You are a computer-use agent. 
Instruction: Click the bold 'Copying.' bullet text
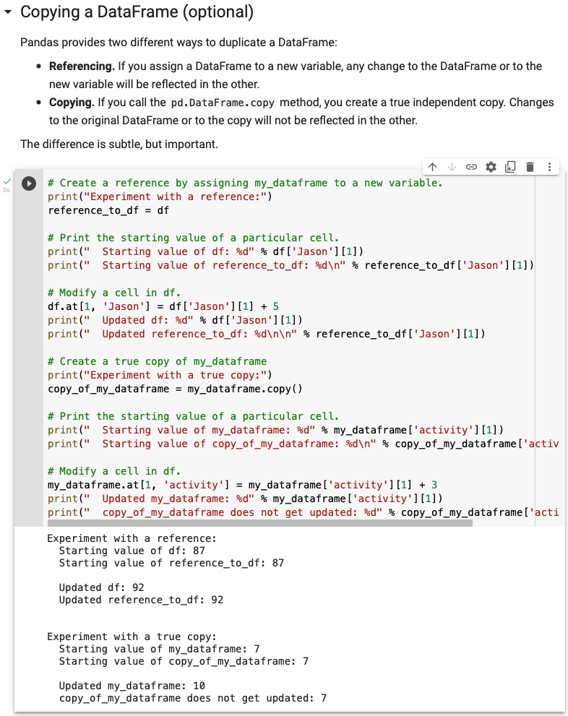click(72, 103)
